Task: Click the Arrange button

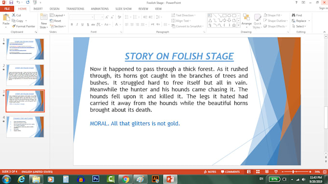Action: (246, 21)
